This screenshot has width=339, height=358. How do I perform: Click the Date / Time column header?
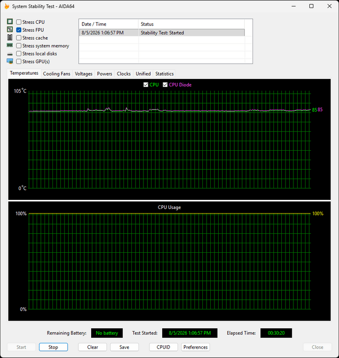[x=109, y=24]
